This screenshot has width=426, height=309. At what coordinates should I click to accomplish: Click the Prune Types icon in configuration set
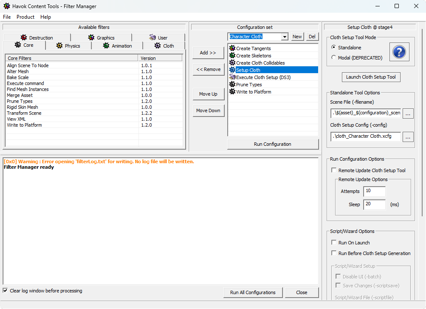(x=232, y=85)
